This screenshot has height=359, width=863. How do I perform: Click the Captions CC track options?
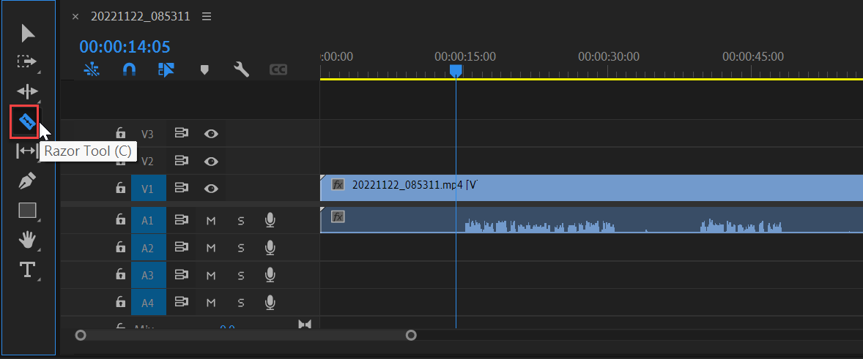pyautogui.click(x=278, y=69)
